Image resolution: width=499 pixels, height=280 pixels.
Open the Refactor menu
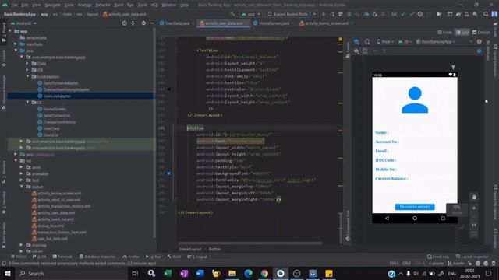(103, 5)
